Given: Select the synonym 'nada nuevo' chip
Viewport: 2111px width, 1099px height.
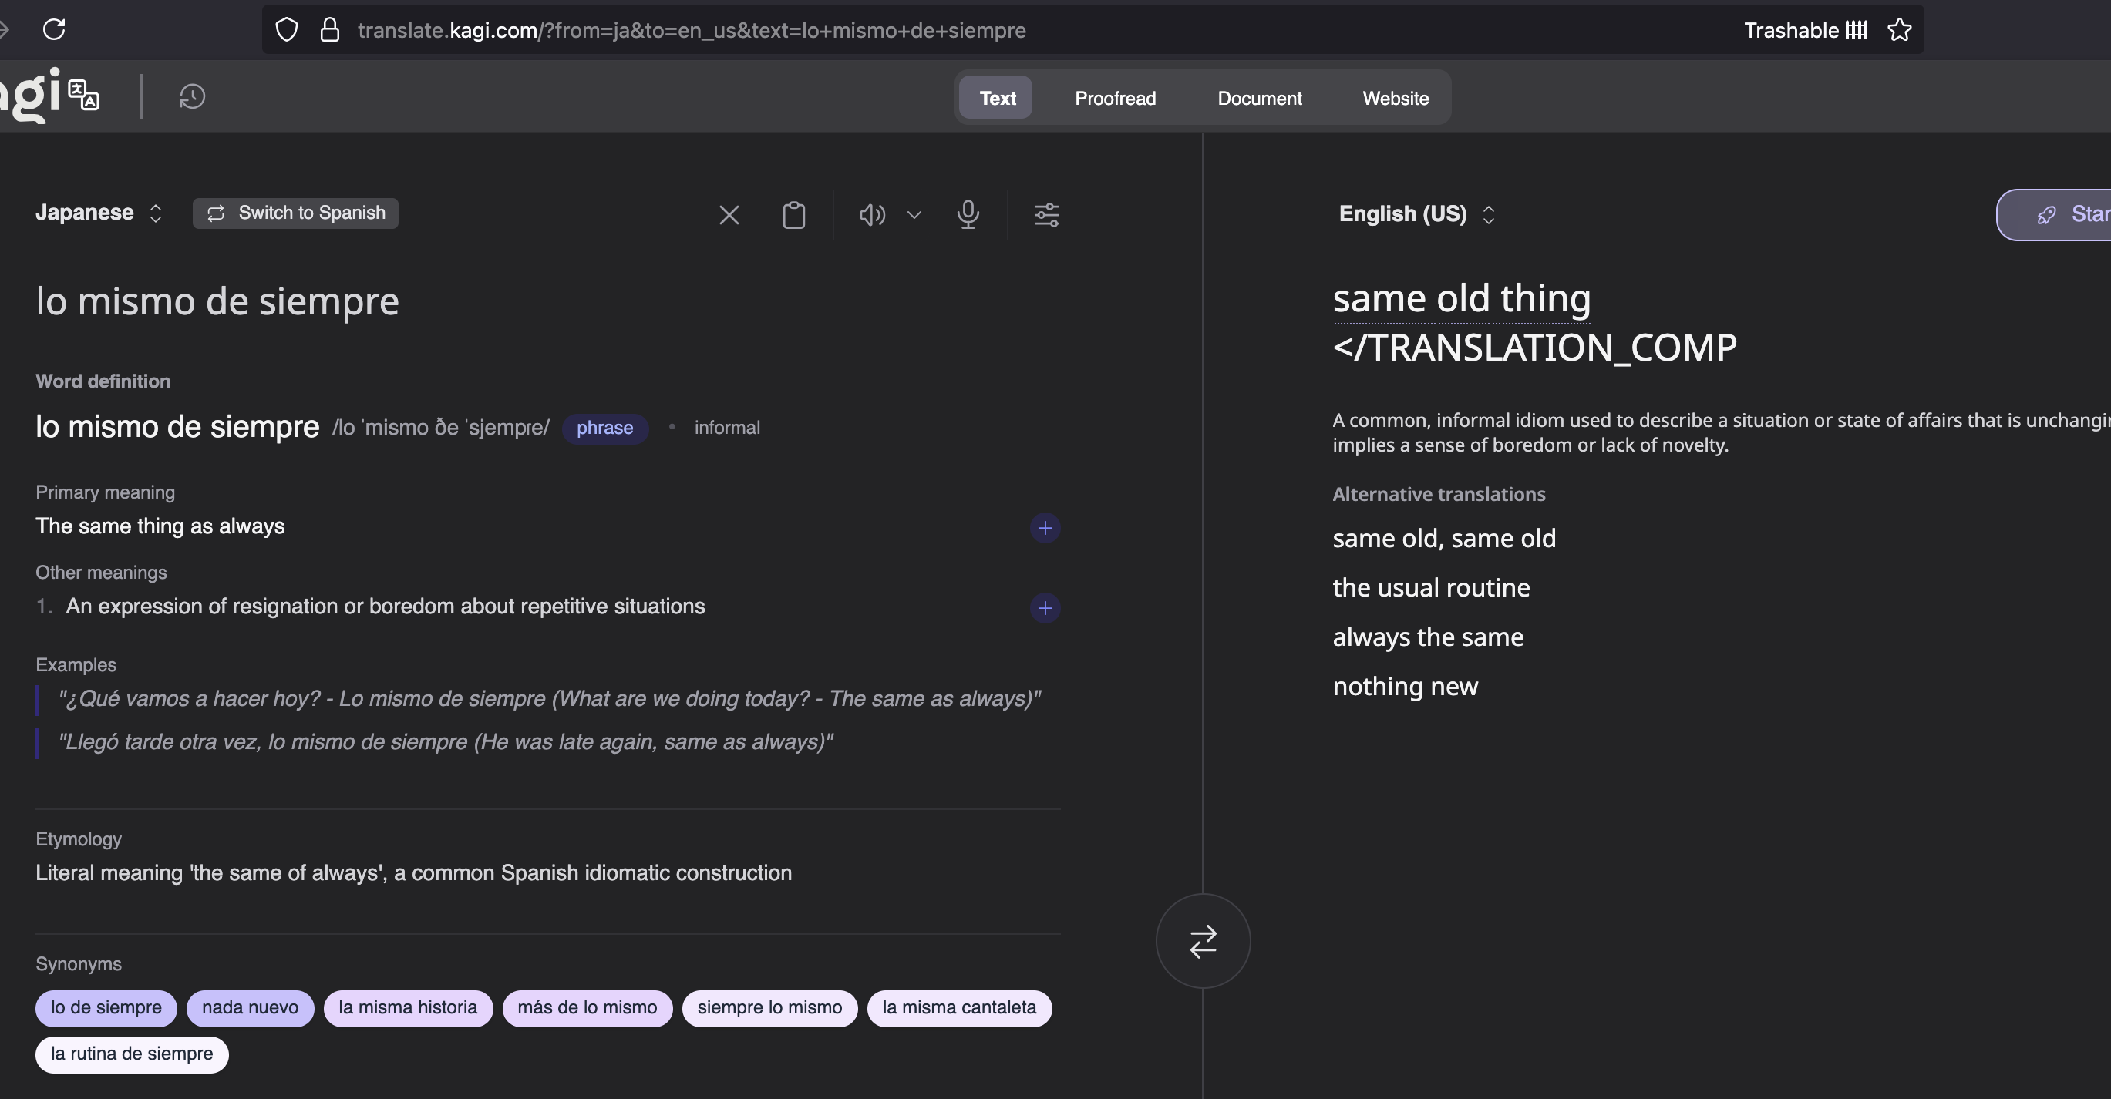Looking at the screenshot, I should (250, 1008).
